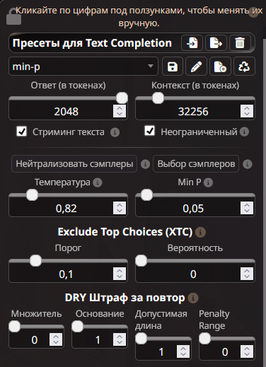Click the Основание value field
Viewport: 266px width, 367px height.
(100, 339)
